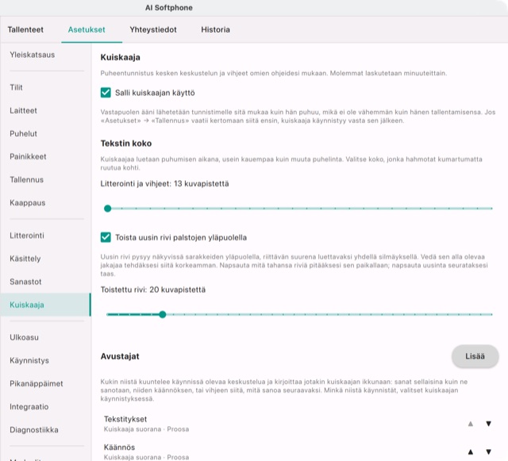Move Käännös assistant down

click(x=489, y=452)
